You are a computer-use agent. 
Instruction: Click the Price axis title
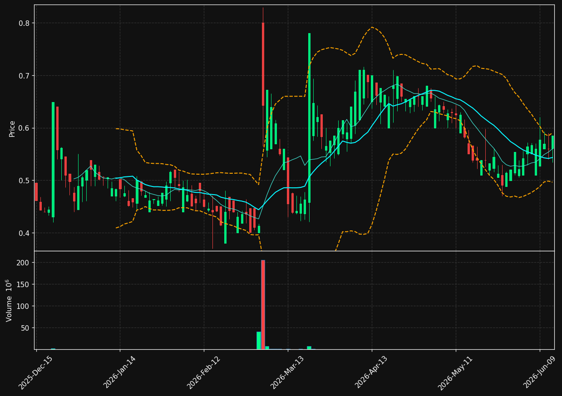pyautogui.click(x=12, y=128)
